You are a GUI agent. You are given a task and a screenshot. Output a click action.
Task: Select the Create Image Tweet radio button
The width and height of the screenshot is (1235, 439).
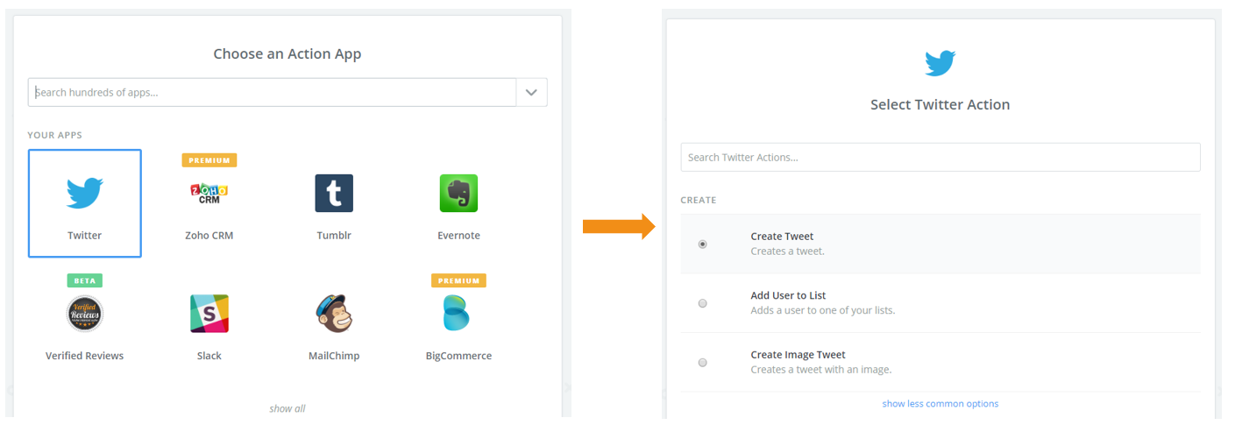(703, 362)
